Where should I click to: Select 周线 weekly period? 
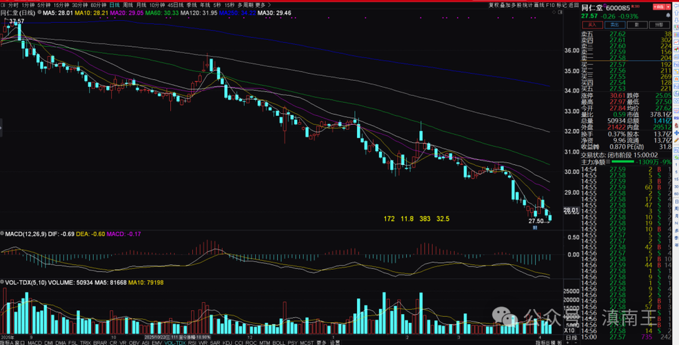click(128, 5)
